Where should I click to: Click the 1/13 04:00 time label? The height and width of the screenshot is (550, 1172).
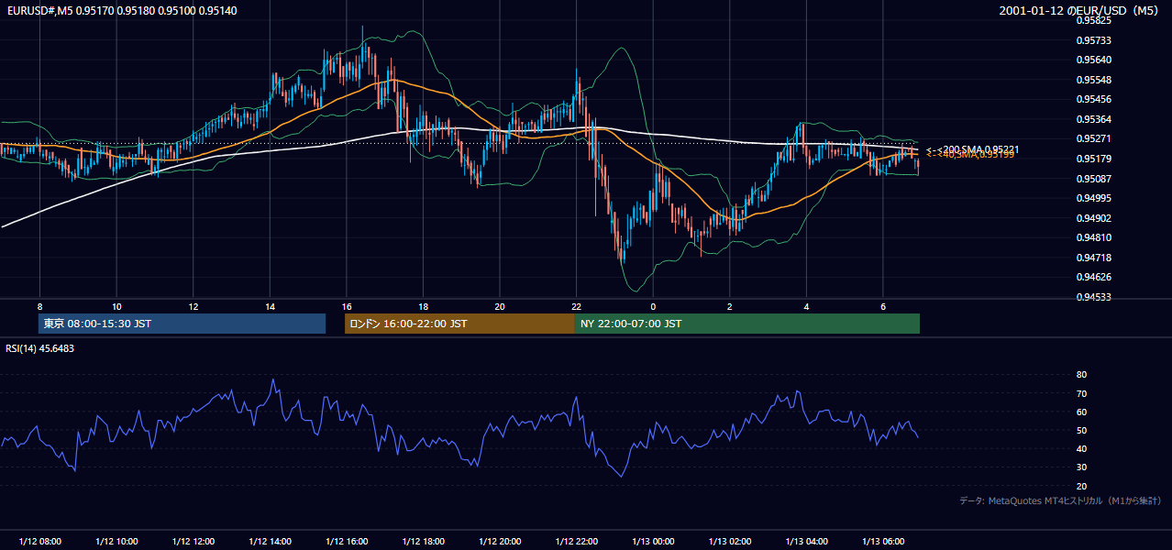coord(807,541)
